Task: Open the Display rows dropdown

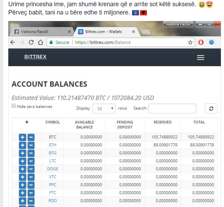Action: [x=104, y=108]
